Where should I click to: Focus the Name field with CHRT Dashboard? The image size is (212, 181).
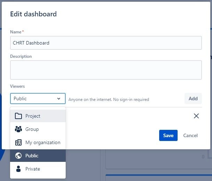point(106,43)
